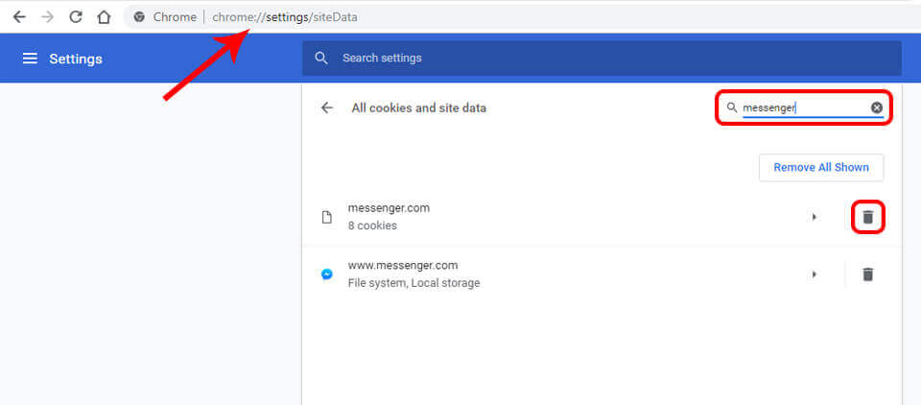Go back from All cookies and site data
This screenshot has height=405, width=921.
point(327,107)
